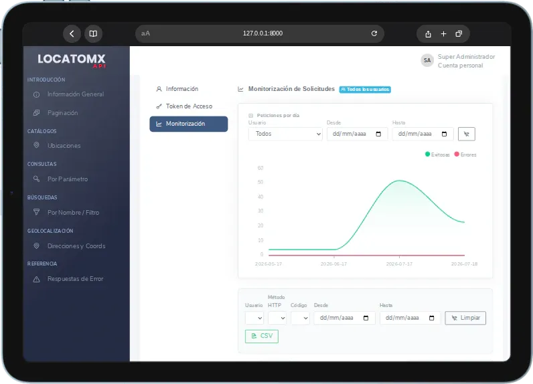Click the Direcciones y Coords pin icon
This screenshot has width=533, height=384.
36,246
